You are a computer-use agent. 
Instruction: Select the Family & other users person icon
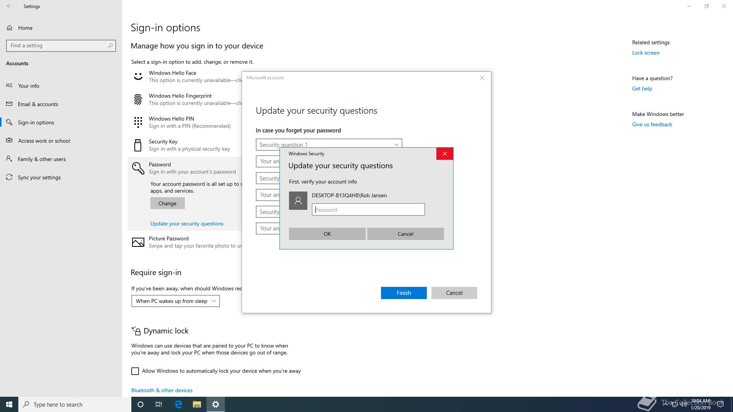pyautogui.click(x=9, y=159)
